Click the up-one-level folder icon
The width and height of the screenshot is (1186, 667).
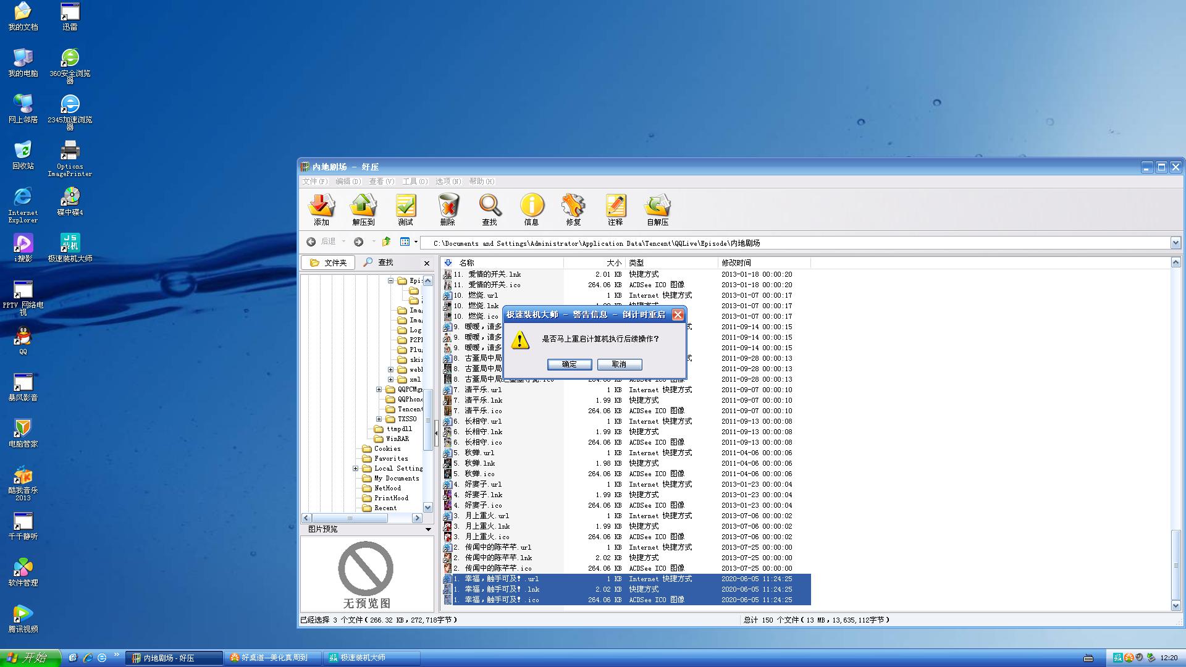(x=387, y=242)
